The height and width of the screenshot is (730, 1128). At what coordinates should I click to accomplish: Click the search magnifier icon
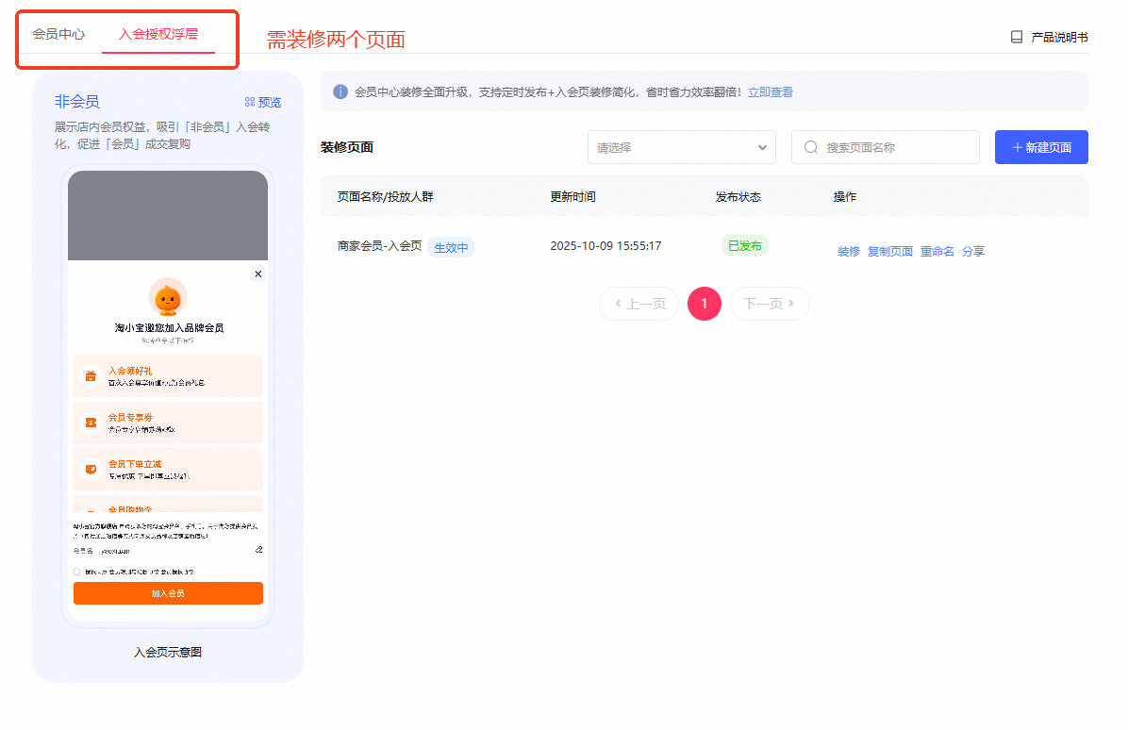tap(811, 147)
